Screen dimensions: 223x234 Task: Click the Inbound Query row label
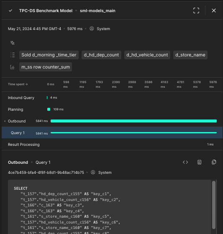(x=21, y=98)
